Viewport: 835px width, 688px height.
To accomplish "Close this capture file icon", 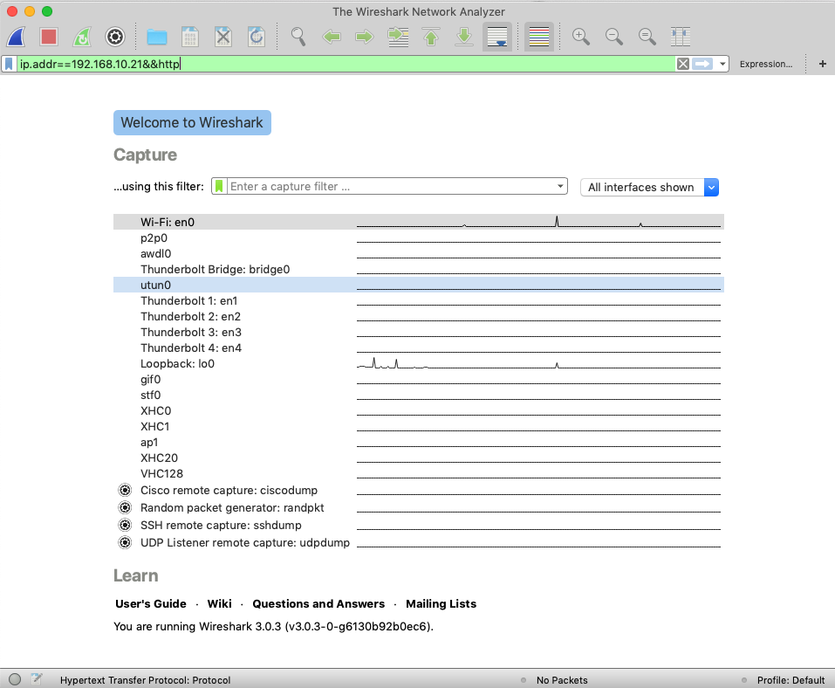I will [x=223, y=37].
